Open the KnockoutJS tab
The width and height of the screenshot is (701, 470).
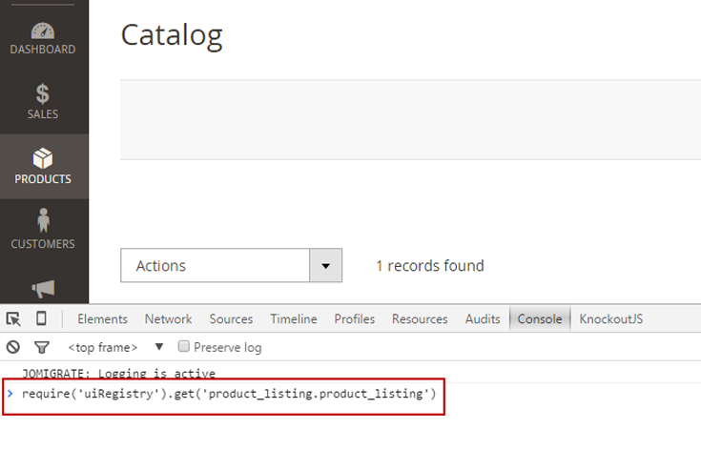point(611,319)
